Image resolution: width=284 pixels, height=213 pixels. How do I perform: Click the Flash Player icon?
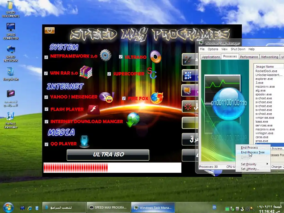point(93,110)
